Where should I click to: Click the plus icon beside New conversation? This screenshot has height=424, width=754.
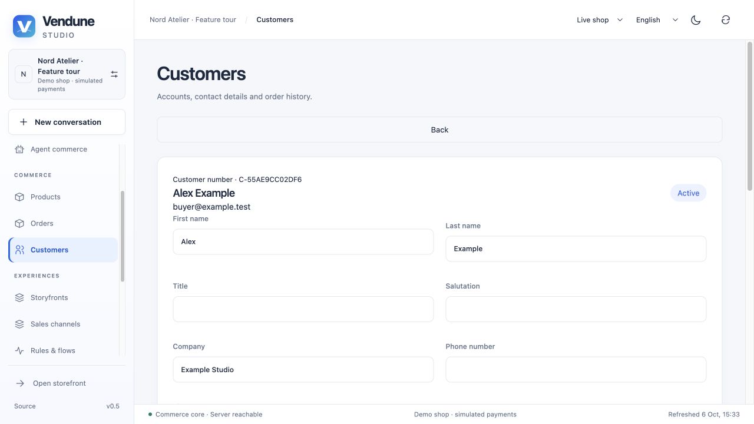click(24, 122)
